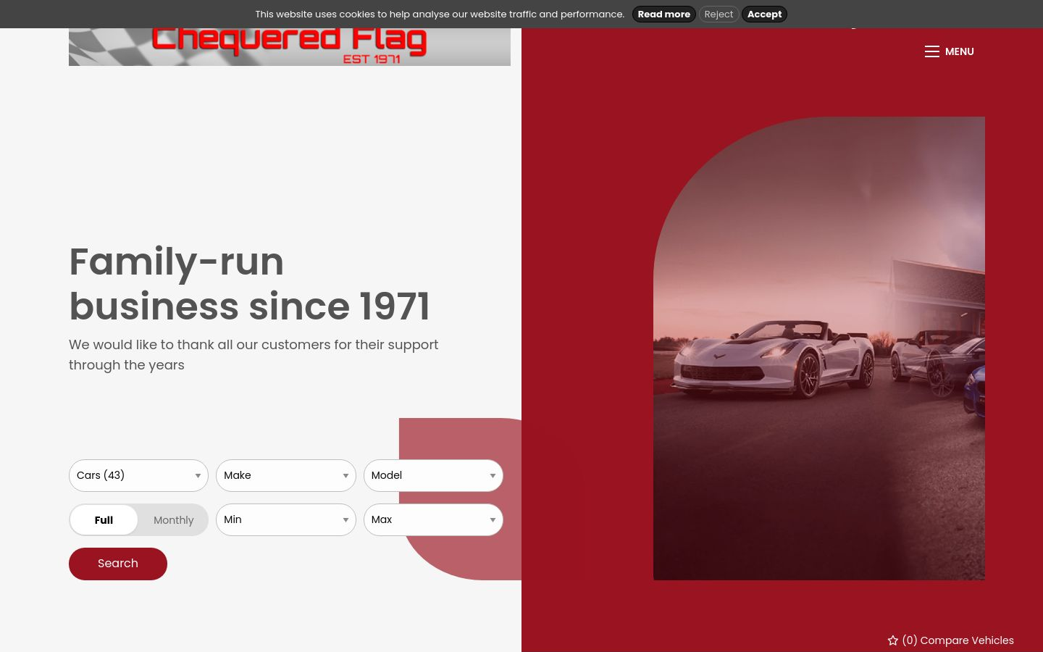Click the customer thank-you paragraph text
Viewport: 1043px width, 652px height.
coord(254,355)
